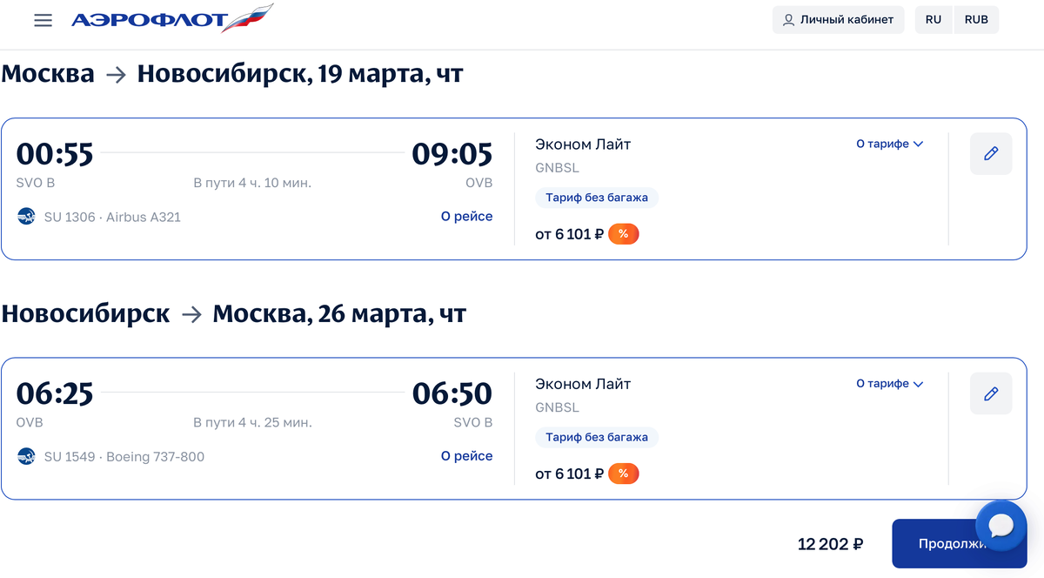Click the orange percent badge on the return flight
The height and width of the screenshot is (578, 1044).
click(623, 474)
